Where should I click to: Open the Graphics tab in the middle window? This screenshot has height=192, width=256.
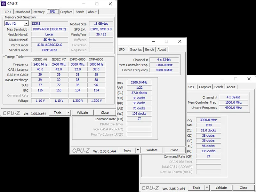136,50
